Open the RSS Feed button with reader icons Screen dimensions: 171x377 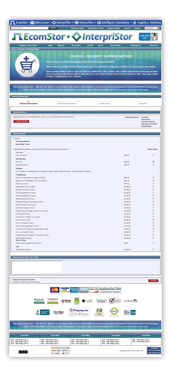[x=61, y=350]
